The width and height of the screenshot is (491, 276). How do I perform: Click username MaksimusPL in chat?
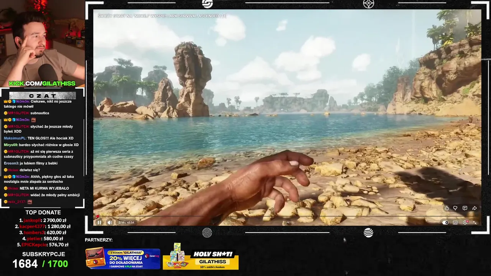tap(15, 138)
